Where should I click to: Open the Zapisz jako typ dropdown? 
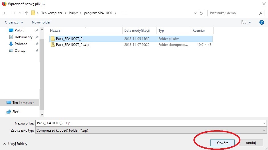click(x=151, y=130)
